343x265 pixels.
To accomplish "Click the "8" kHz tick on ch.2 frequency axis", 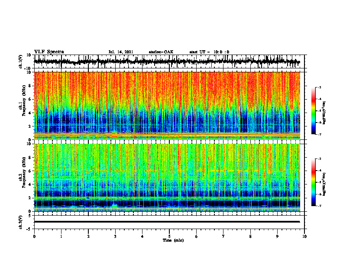I will [30, 158].
